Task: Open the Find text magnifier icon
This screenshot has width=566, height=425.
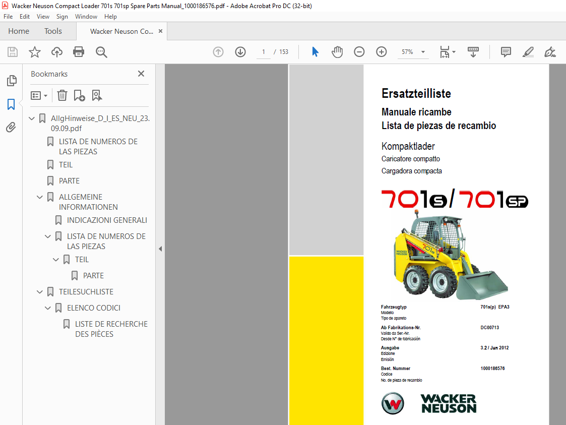Action: tap(101, 52)
